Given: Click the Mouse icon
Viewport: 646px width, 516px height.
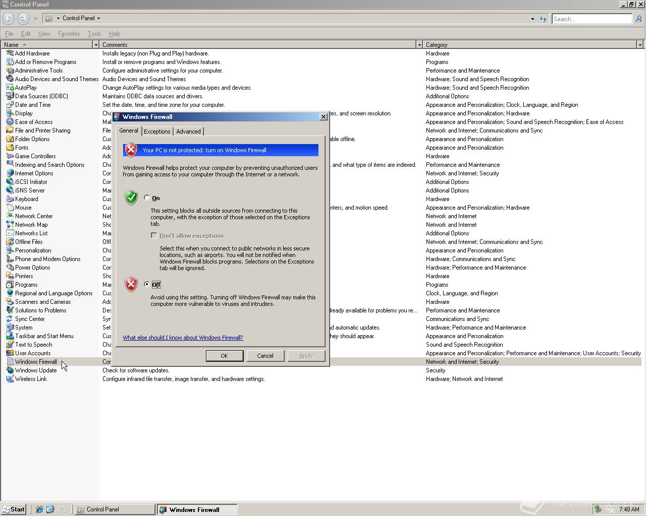Looking at the screenshot, I should click(10, 208).
